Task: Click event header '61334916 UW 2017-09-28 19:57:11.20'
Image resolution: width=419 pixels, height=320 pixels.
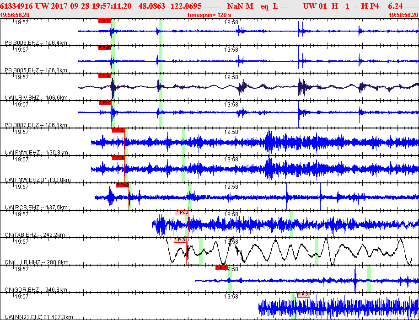Action: pos(66,6)
